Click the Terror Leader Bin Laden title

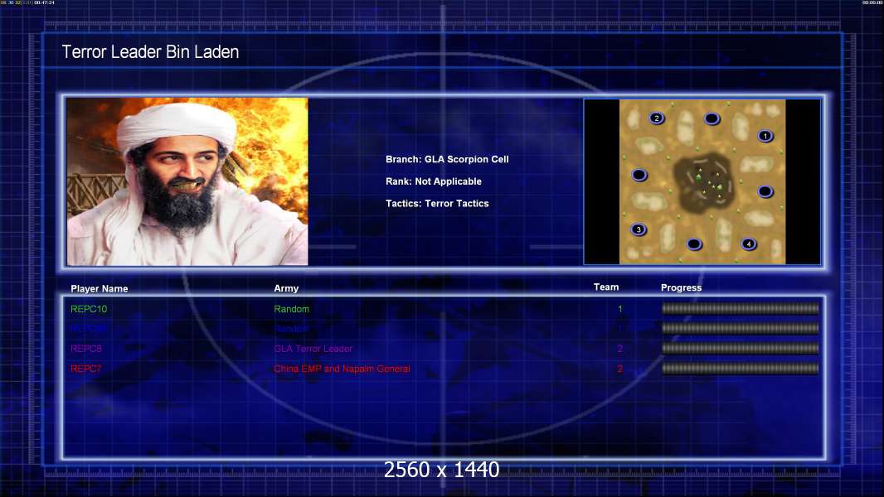click(x=151, y=52)
